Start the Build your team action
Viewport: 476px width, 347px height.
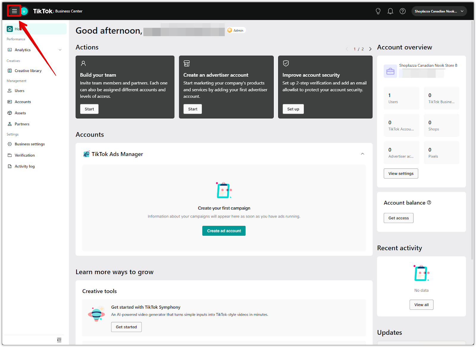click(89, 109)
